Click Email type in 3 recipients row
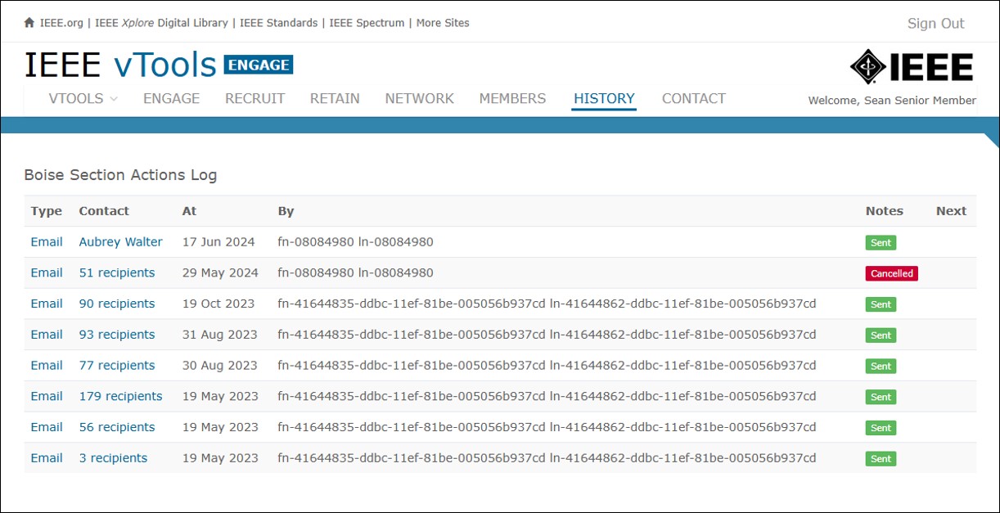Image resolution: width=1000 pixels, height=513 pixels. pyautogui.click(x=47, y=458)
